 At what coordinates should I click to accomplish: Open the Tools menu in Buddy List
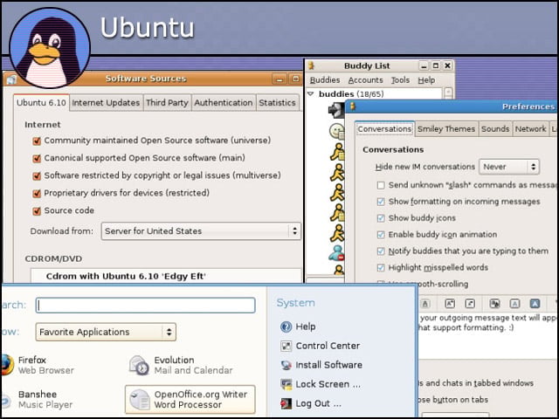400,80
